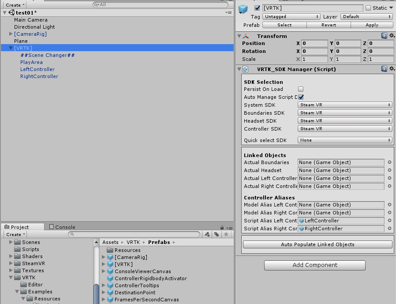396x304 pixels.
Task: Select ##Scene Changer## in the Hierarchy
Action: (x=48, y=55)
